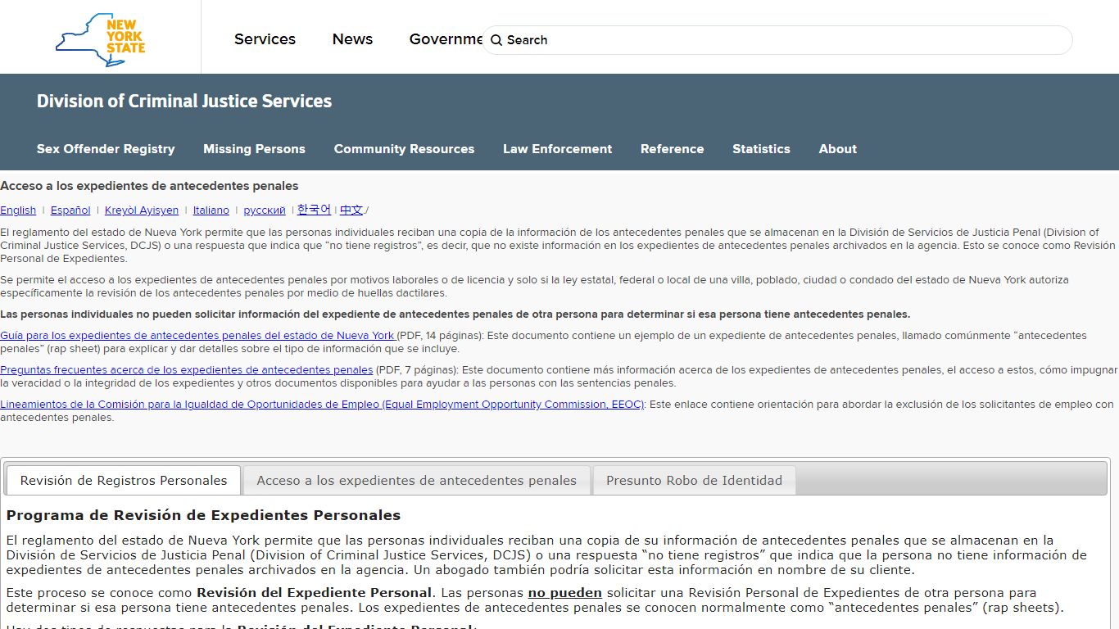This screenshot has width=1119, height=629.
Task: Open the Services menu
Action: point(265,39)
